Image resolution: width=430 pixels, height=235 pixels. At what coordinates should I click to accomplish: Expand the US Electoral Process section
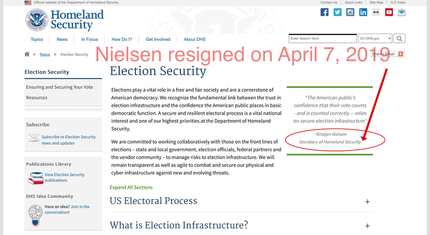[367, 202]
